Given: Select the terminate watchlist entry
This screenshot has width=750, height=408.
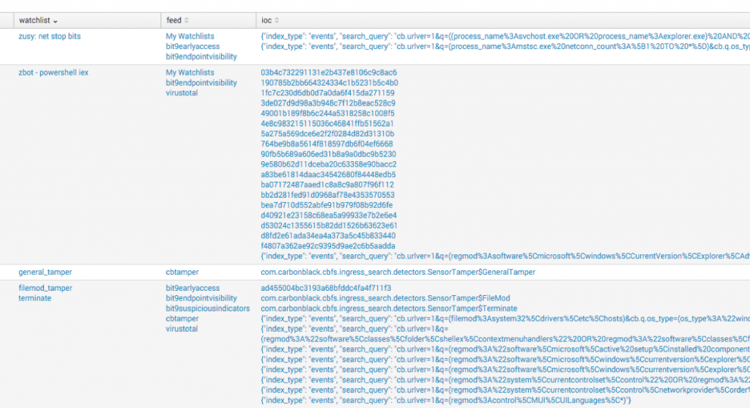Looking at the screenshot, I should click(x=34, y=298).
